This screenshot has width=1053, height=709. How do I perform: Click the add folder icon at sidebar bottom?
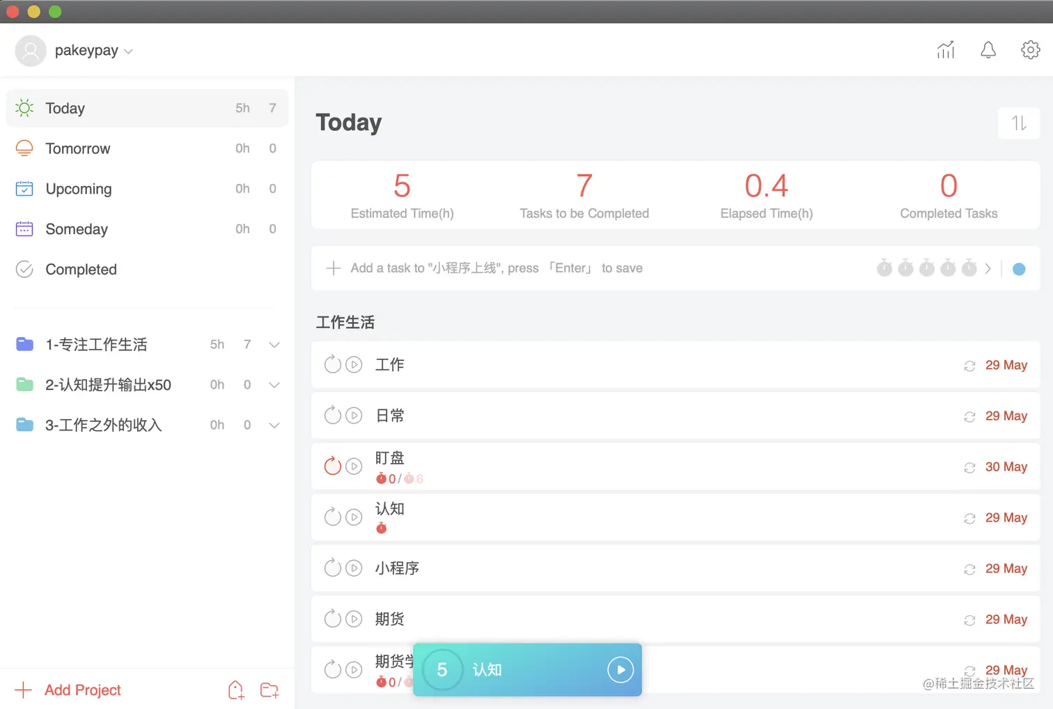pos(270,690)
